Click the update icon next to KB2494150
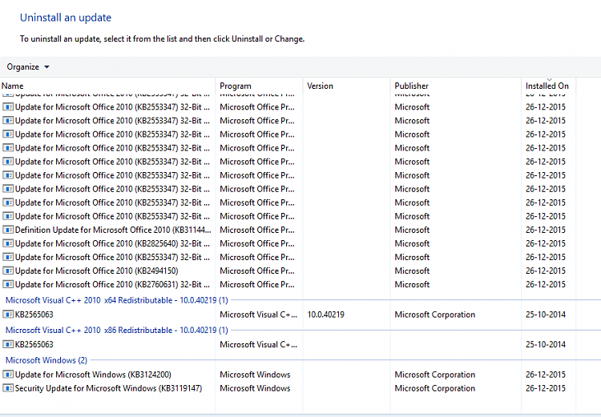Image resolution: width=601 pixels, height=417 pixels. click(8, 271)
